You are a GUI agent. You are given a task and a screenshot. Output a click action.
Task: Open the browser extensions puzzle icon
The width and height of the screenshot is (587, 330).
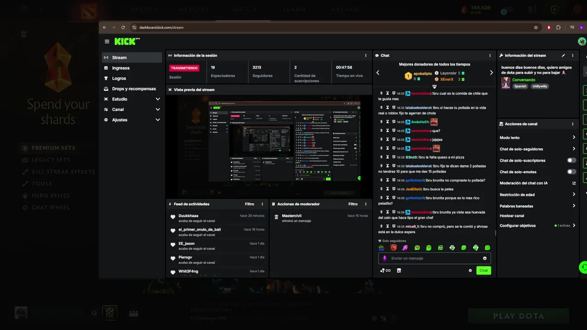click(558, 27)
